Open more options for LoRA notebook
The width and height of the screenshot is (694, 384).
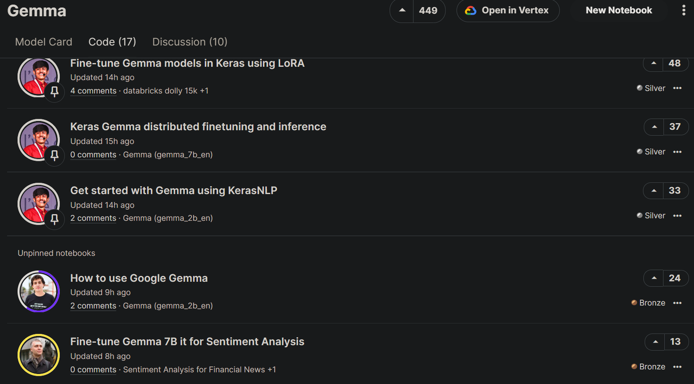coord(677,88)
